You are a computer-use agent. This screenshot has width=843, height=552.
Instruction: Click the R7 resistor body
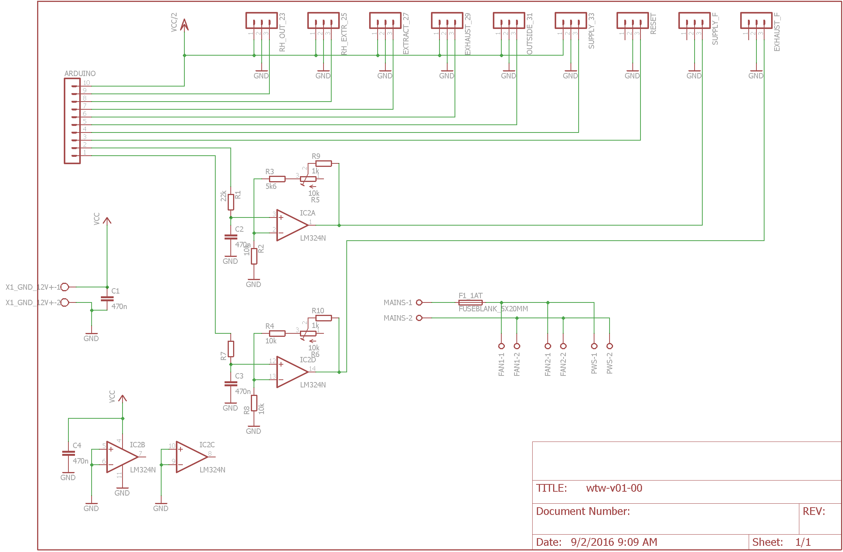[231, 349]
